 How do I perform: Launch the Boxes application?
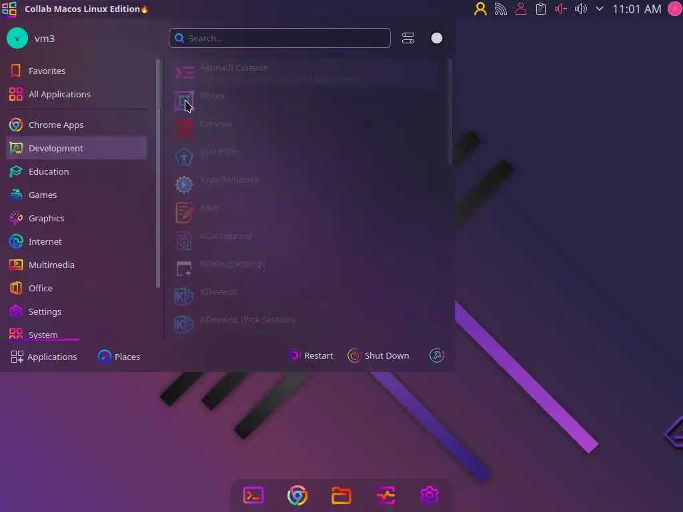(x=305, y=101)
